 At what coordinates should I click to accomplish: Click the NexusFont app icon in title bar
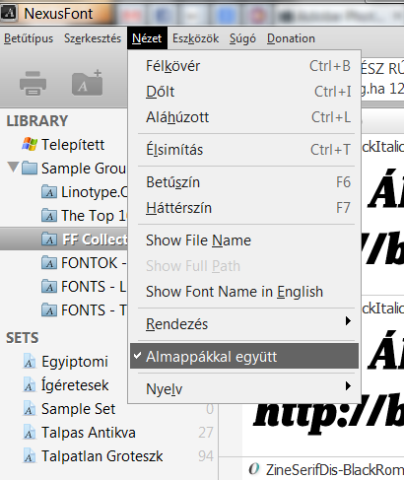pos(9,13)
